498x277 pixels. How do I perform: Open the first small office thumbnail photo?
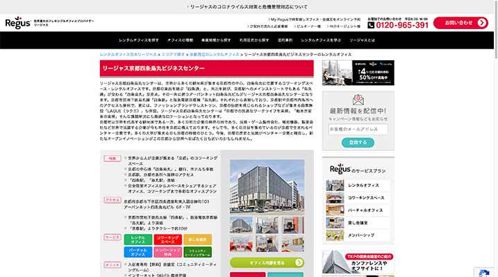point(241,224)
